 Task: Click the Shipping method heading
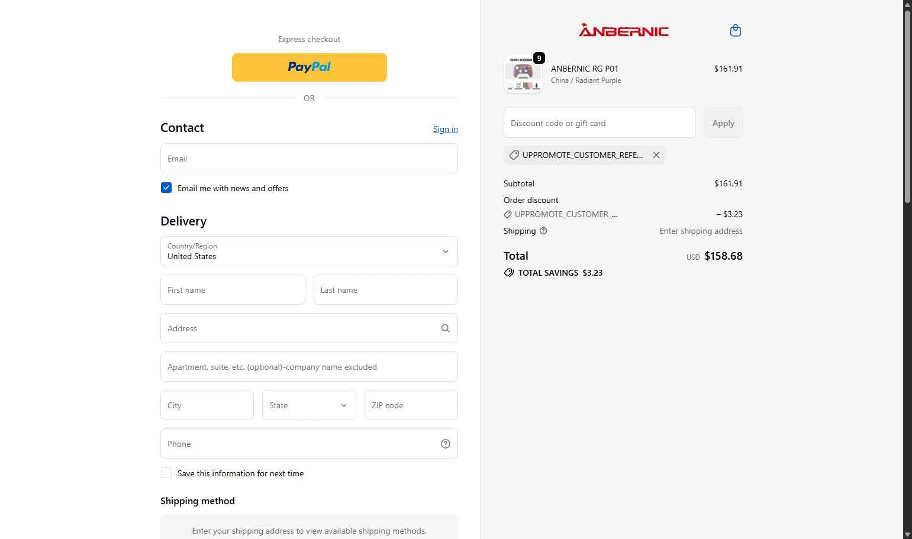pos(198,501)
